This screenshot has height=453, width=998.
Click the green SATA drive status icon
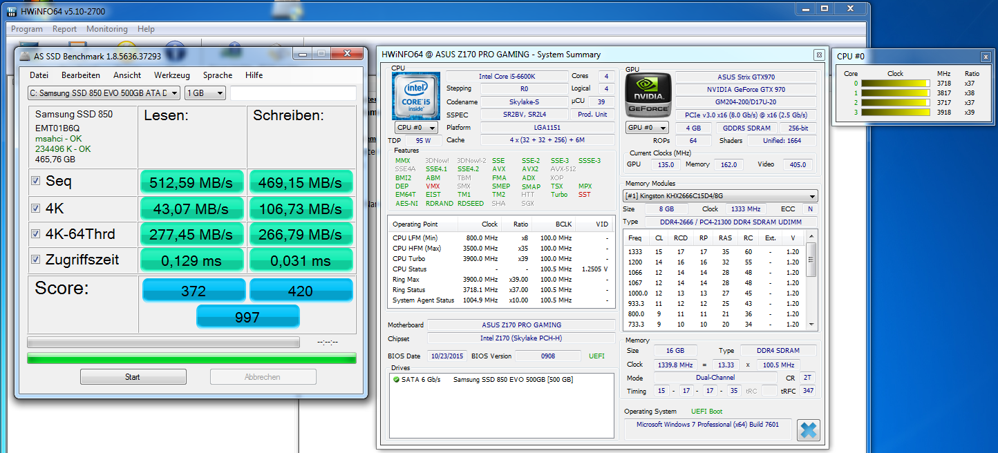pyautogui.click(x=396, y=380)
